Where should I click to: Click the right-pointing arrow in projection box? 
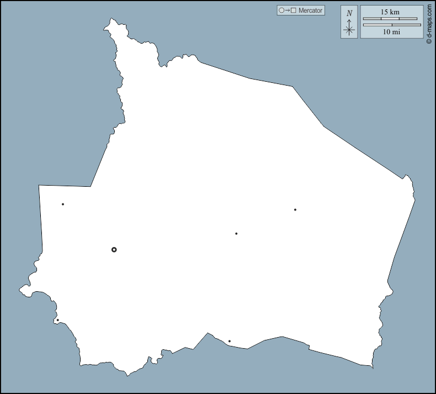tap(288, 10)
